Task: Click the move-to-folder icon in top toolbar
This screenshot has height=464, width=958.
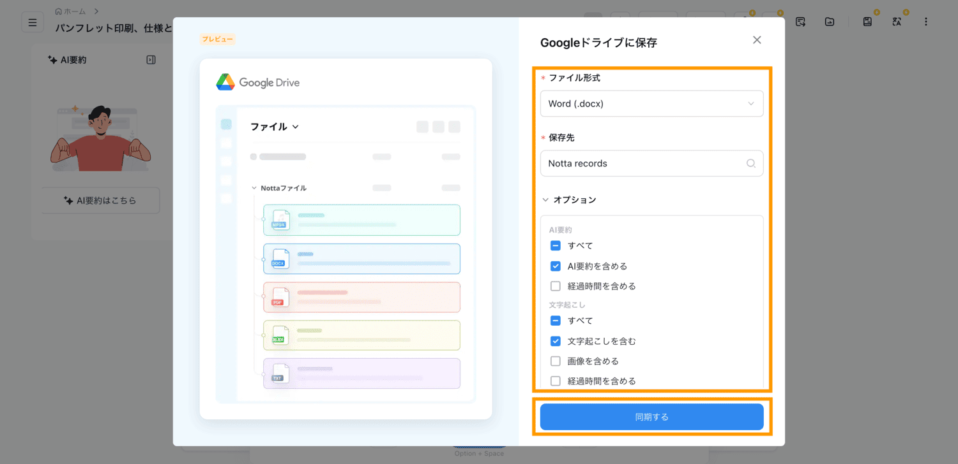Action: 830,22
